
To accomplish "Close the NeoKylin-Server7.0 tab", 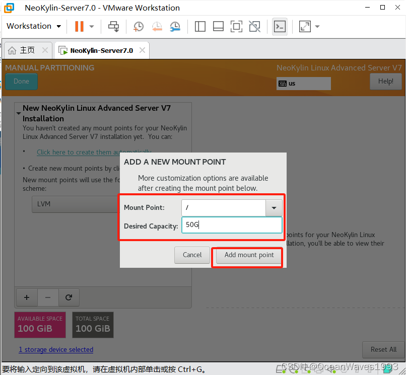I will click(x=142, y=50).
